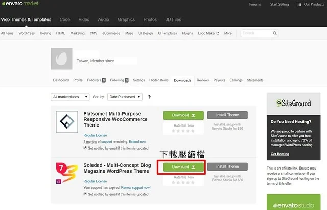Switch to the Graphics category
Screen dimensions: 327x210
coord(126,19)
